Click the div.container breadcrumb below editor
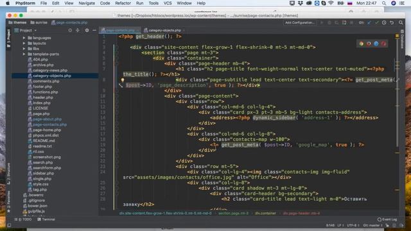Image resolution: width=411 pixels, height=231 pixels. click(265, 214)
